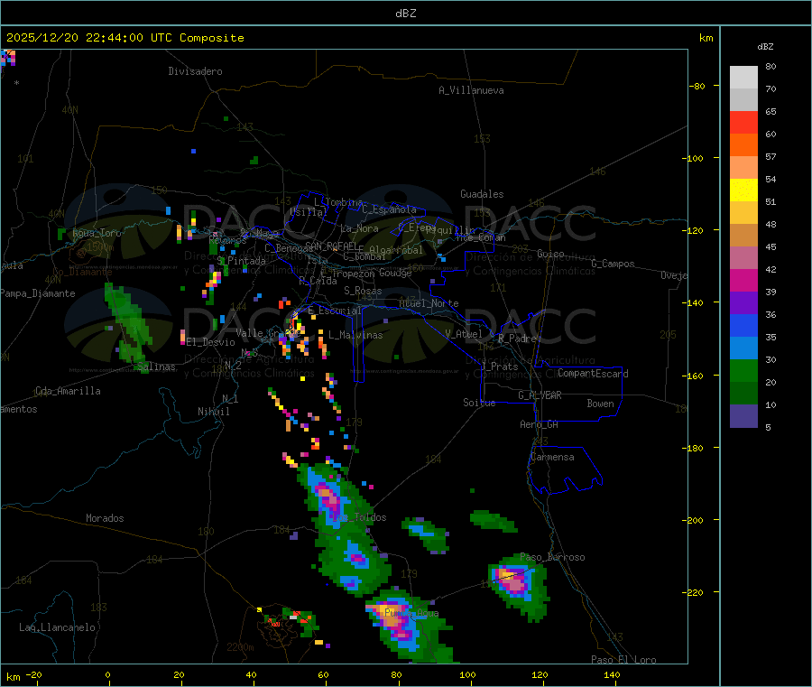812x687 pixels.
Task: Click the 'Paso_Barroso' map label
Action: pyautogui.click(x=552, y=558)
